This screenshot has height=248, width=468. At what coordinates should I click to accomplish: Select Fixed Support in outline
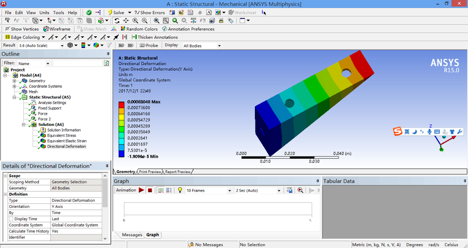(x=50, y=108)
